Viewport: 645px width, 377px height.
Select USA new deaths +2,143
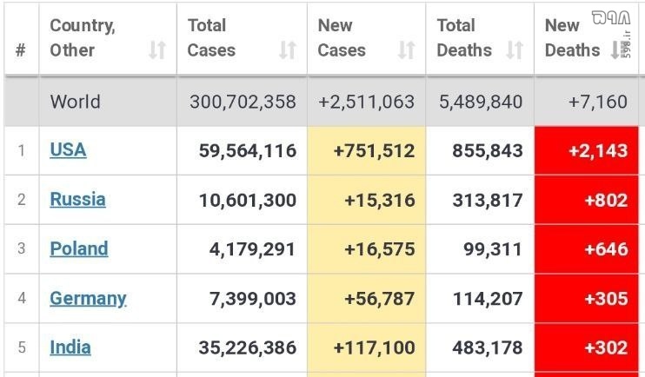598,151
